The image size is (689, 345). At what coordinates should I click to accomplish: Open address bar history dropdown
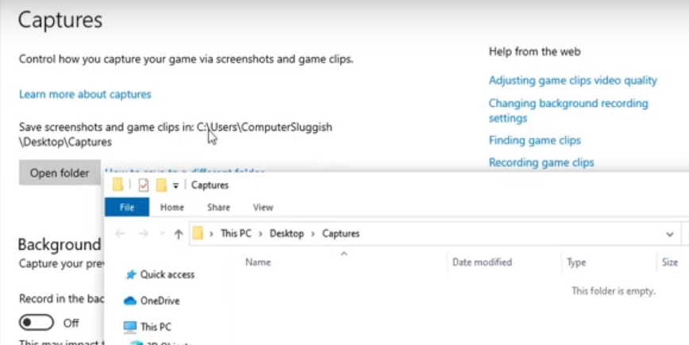click(x=670, y=234)
